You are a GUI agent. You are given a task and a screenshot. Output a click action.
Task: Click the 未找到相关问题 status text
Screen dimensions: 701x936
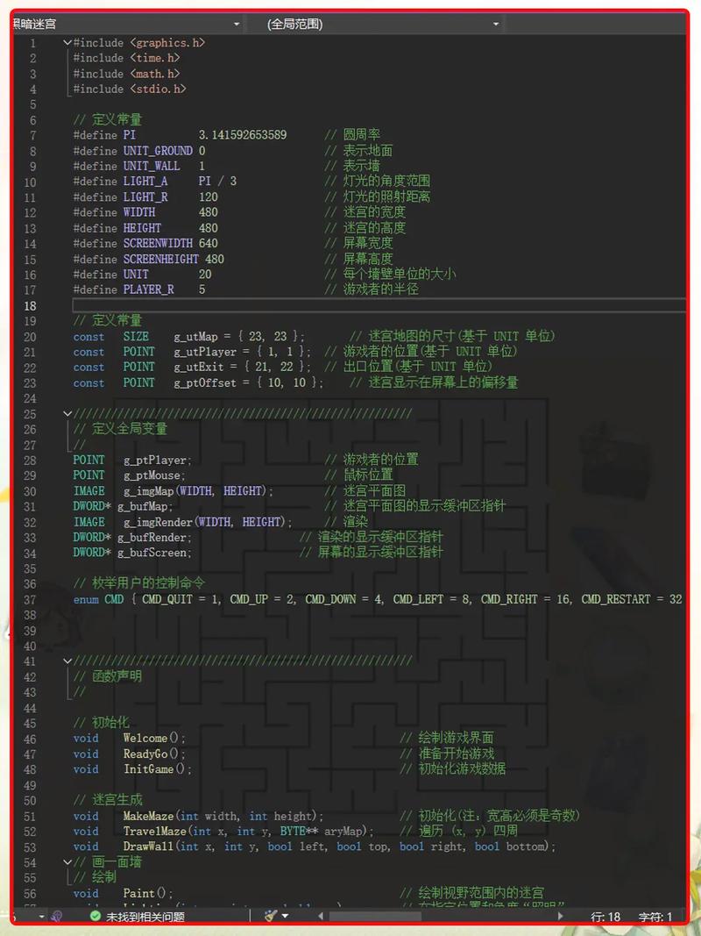coord(145,916)
